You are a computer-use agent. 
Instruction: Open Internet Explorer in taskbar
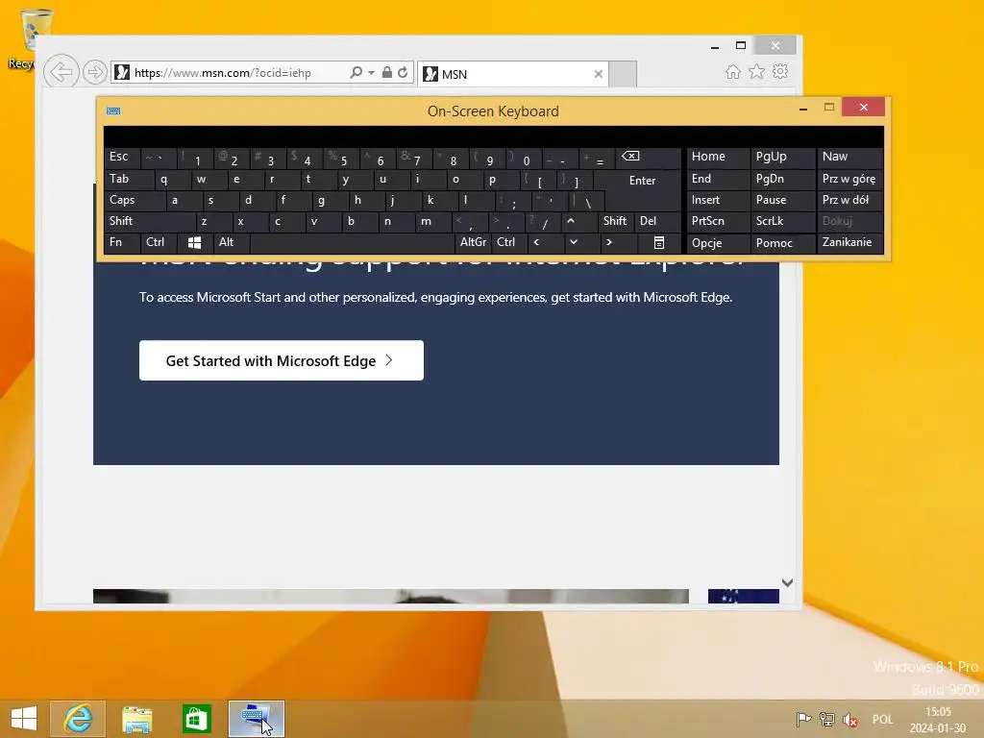pos(78,719)
